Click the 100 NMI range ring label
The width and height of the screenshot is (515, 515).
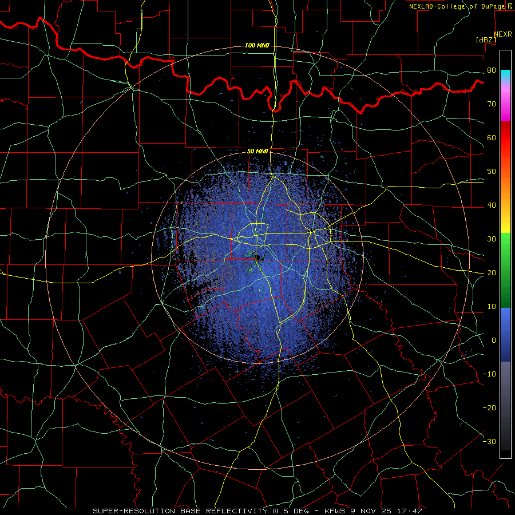coord(257,45)
